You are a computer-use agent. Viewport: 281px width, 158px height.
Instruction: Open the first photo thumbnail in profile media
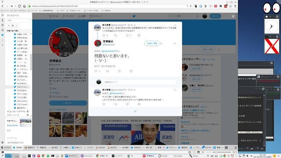[x=55, y=118]
